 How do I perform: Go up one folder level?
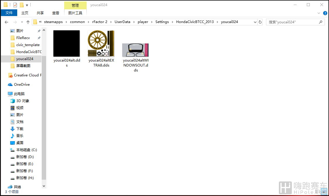pos(28,22)
